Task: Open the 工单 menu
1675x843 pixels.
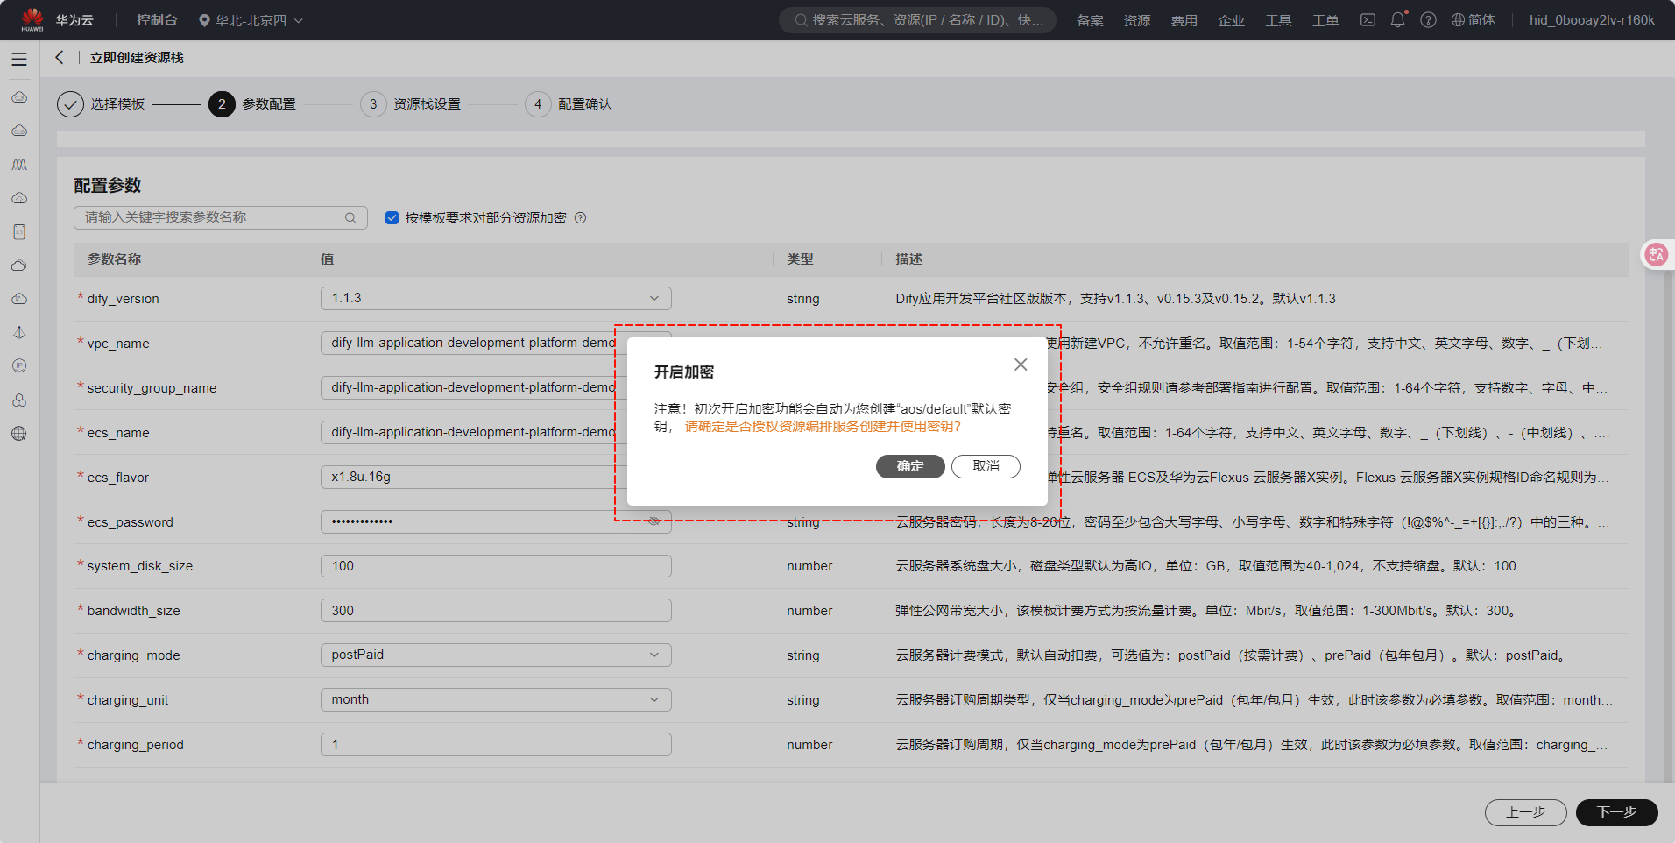Action: point(1325,20)
